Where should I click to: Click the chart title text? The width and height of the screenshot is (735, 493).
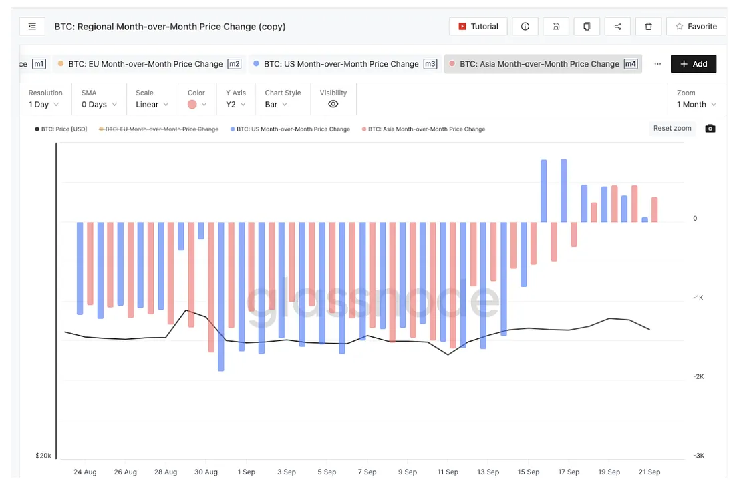[170, 27]
